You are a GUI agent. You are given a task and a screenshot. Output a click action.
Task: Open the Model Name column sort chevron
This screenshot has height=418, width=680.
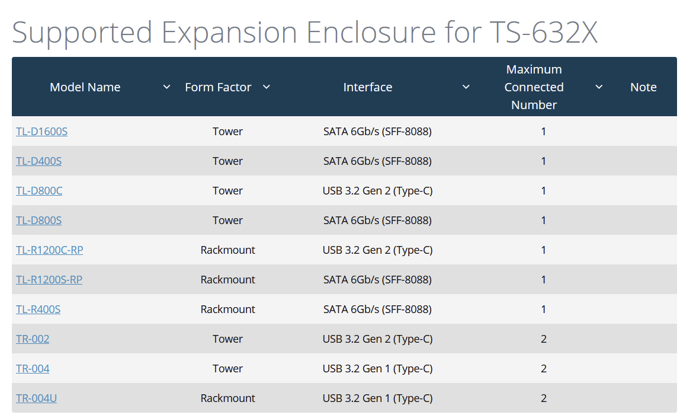pos(166,87)
